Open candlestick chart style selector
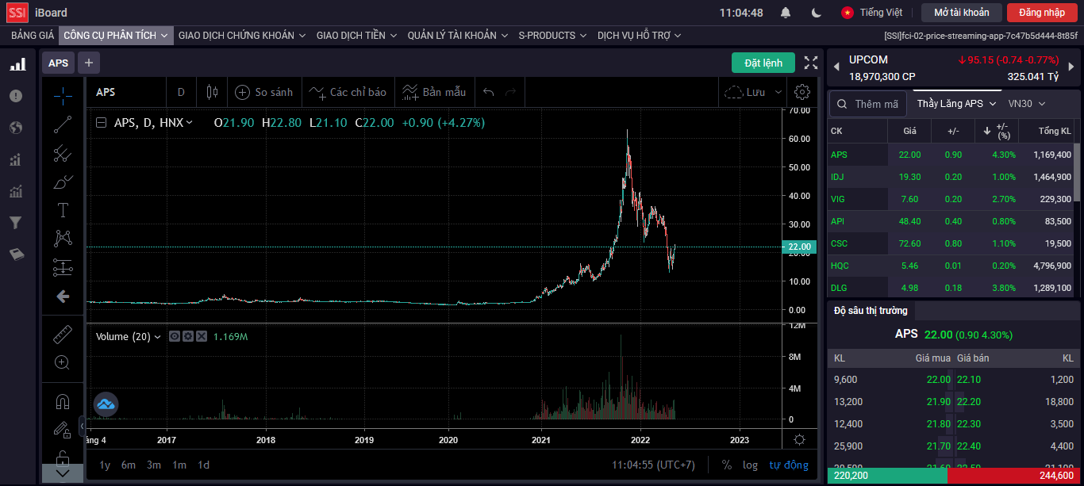This screenshot has width=1084, height=486. pyautogui.click(x=211, y=92)
